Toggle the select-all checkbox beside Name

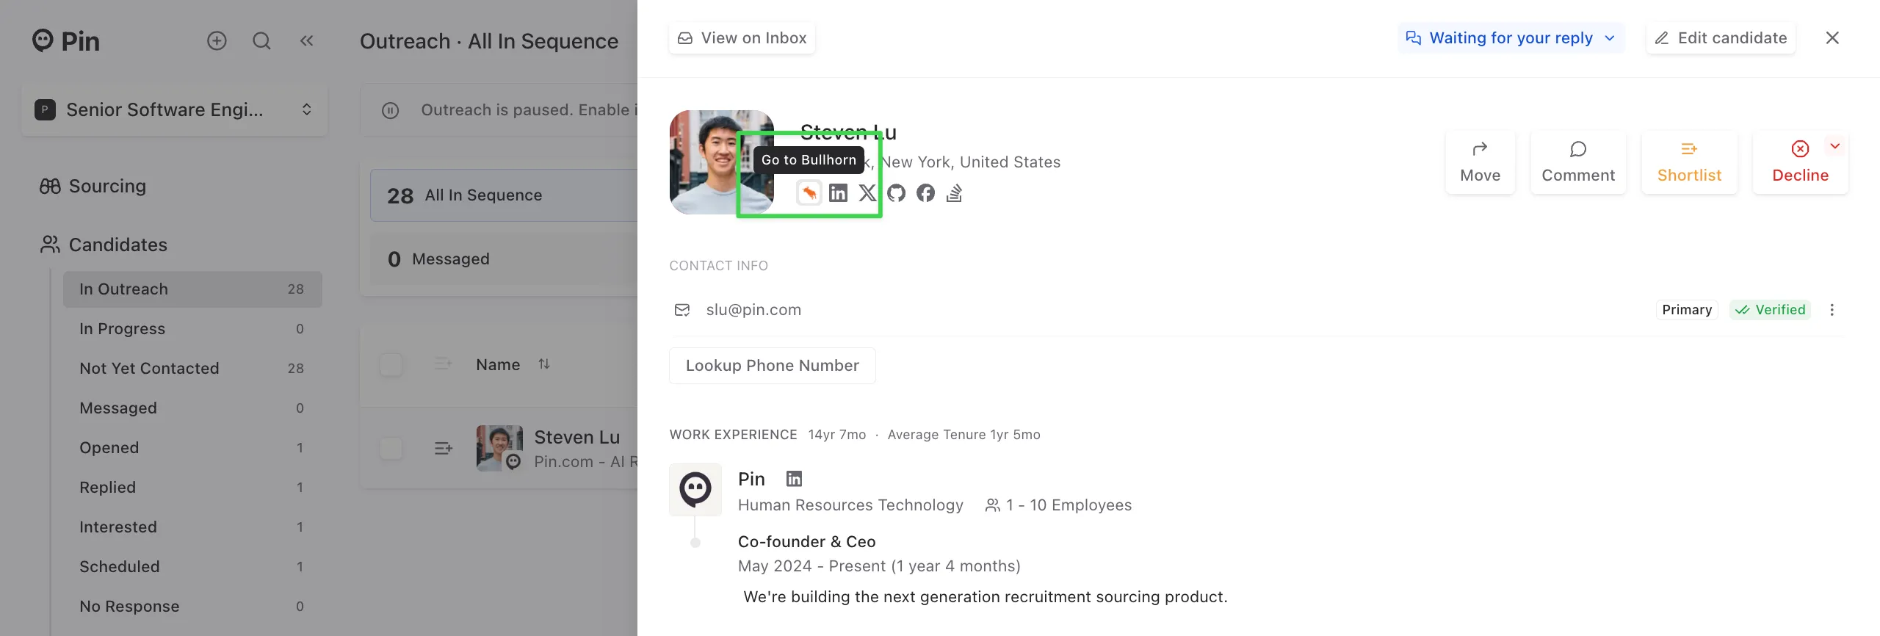coord(391,364)
